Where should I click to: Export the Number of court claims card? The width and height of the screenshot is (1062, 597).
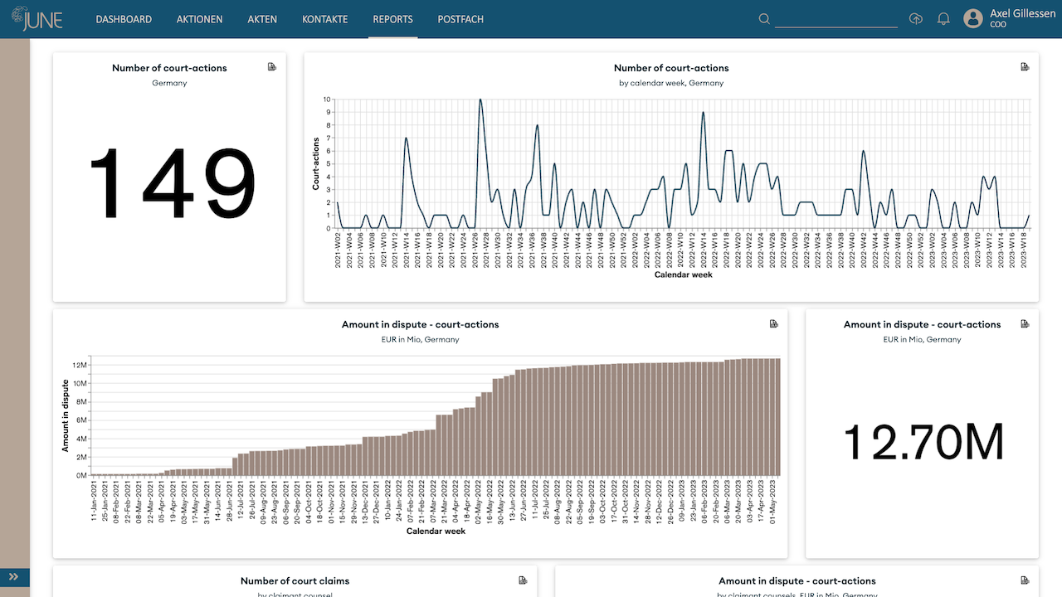point(523,580)
